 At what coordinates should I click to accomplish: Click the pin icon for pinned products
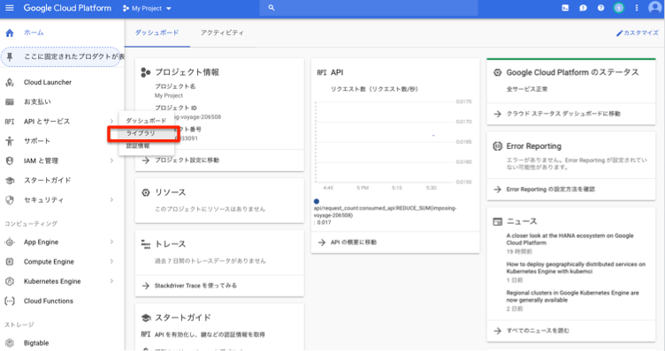[10, 56]
